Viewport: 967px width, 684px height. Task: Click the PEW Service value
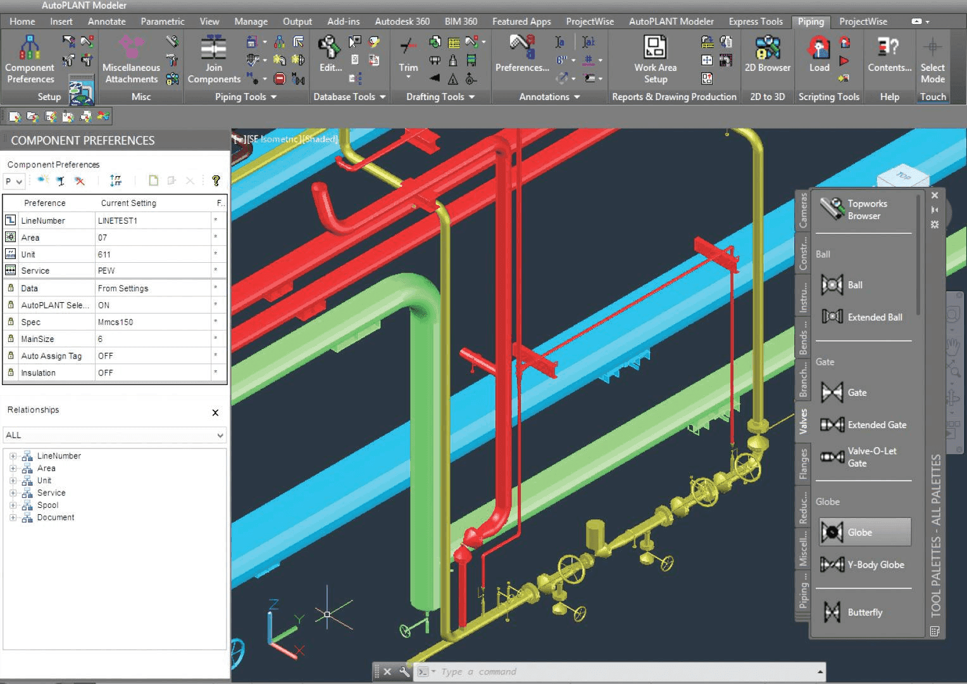tap(153, 270)
